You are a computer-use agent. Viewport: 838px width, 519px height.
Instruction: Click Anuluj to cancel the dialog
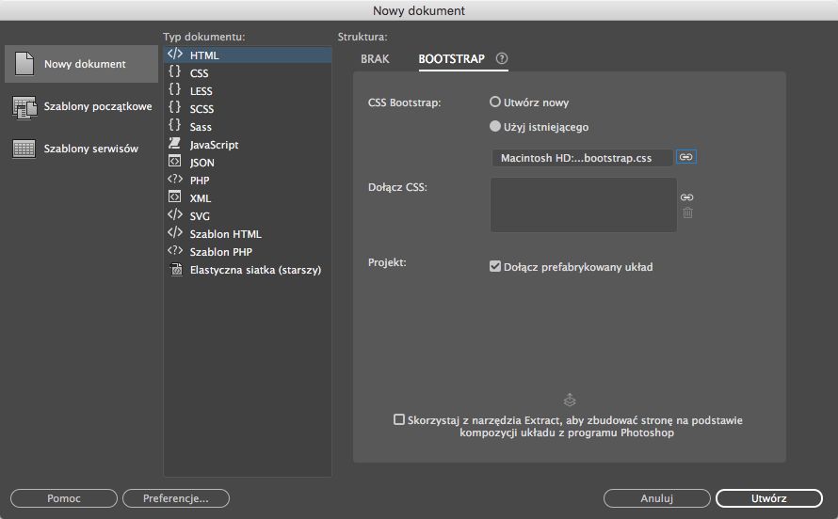[x=657, y=498]
